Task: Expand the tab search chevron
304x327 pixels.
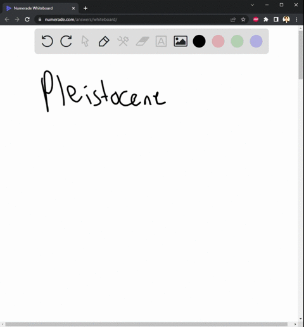Action: [x=252, y=4]
